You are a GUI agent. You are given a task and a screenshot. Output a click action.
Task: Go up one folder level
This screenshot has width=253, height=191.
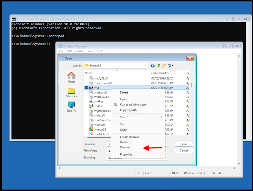pos(158,66)
